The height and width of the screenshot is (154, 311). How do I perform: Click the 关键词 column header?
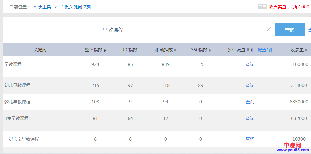coord(39,50)
